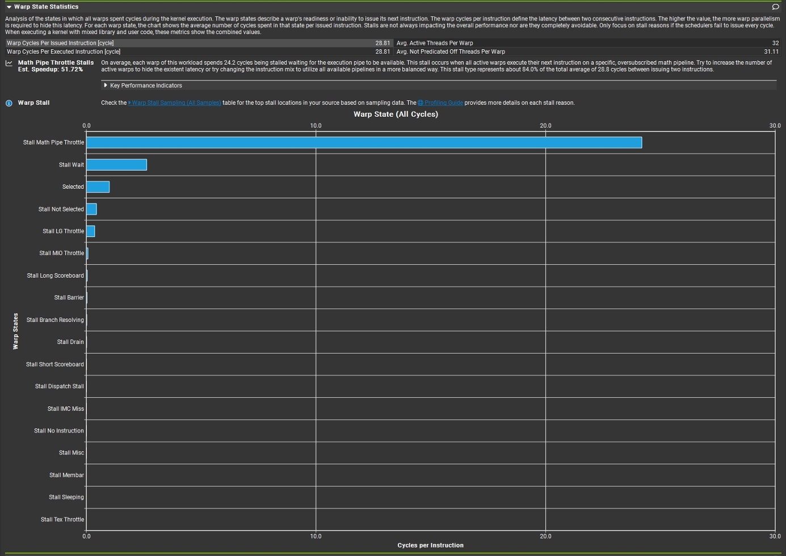Open the Profiling Guide link
This screenshot has height=556, width=786.
443,103
